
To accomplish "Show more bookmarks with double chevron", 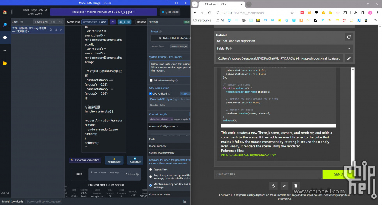I will click(x=375, y=21).
